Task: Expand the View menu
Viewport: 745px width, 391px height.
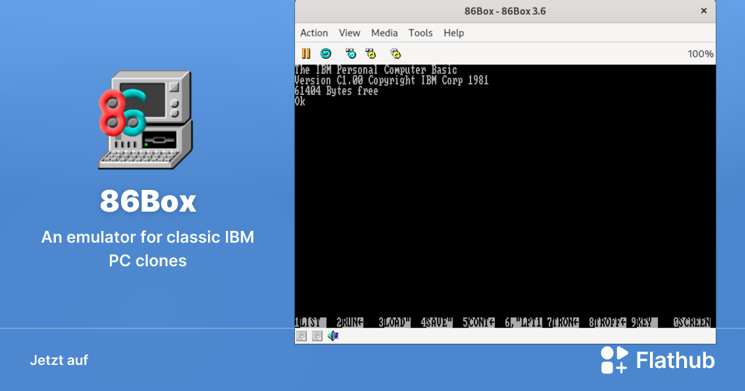Action: click(x=350, y=32)
